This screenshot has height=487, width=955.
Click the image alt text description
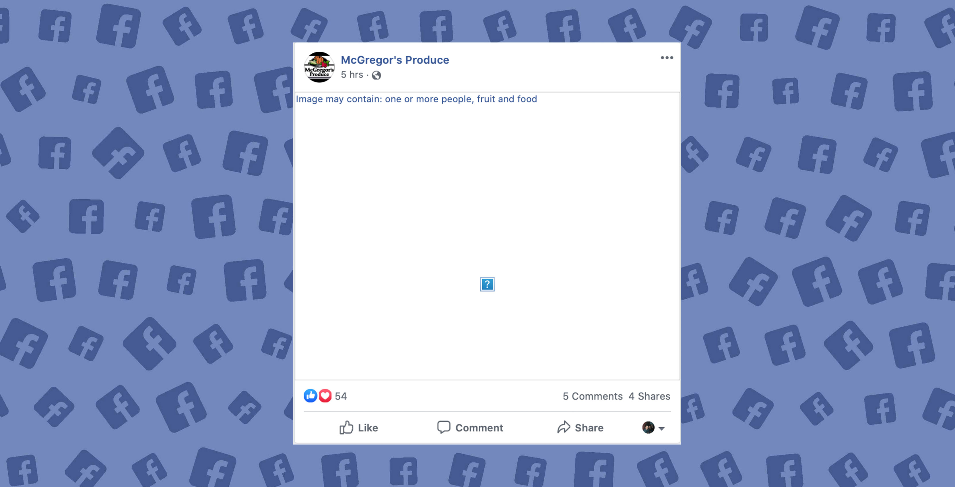(416, 99)
